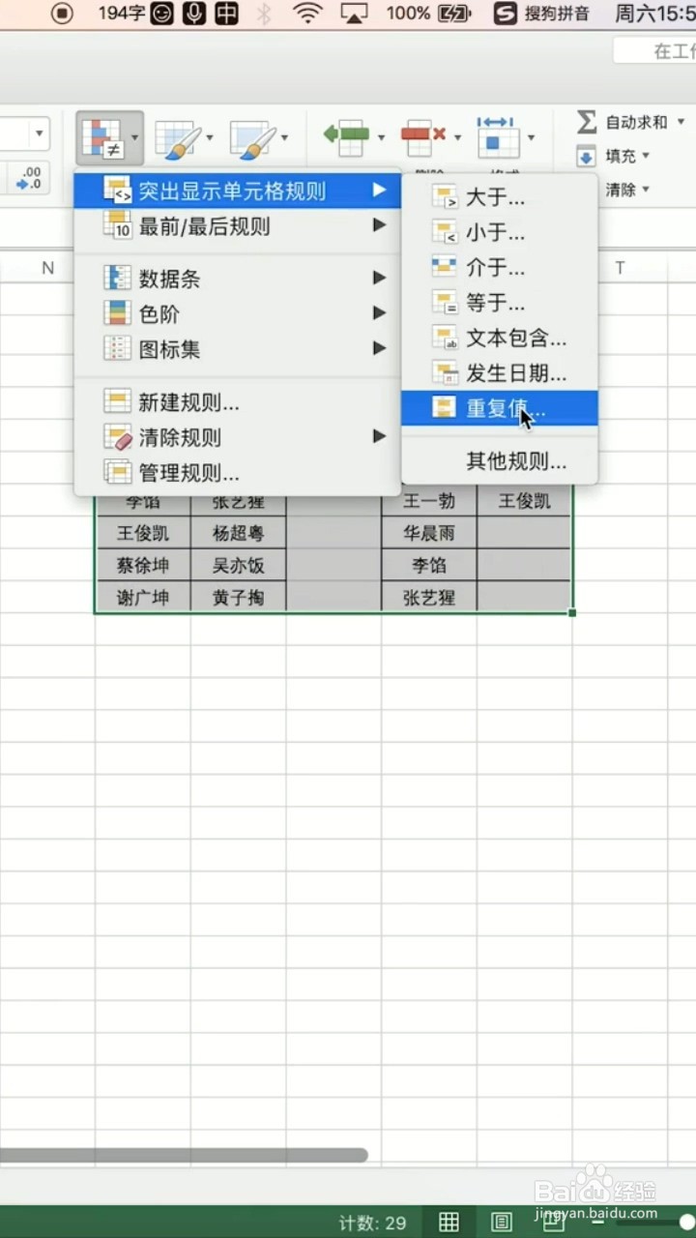Screen dimensions: 696x1238
Task: Choose 管理规则... from the menu
Action: pyautogui.click(x=238, y=473)
